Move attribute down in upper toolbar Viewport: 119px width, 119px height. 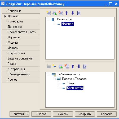click(x=73, y=13)
